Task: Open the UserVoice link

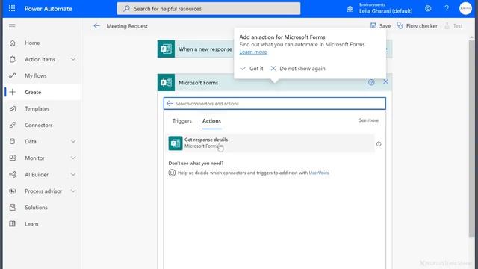Action: point(319,173)
